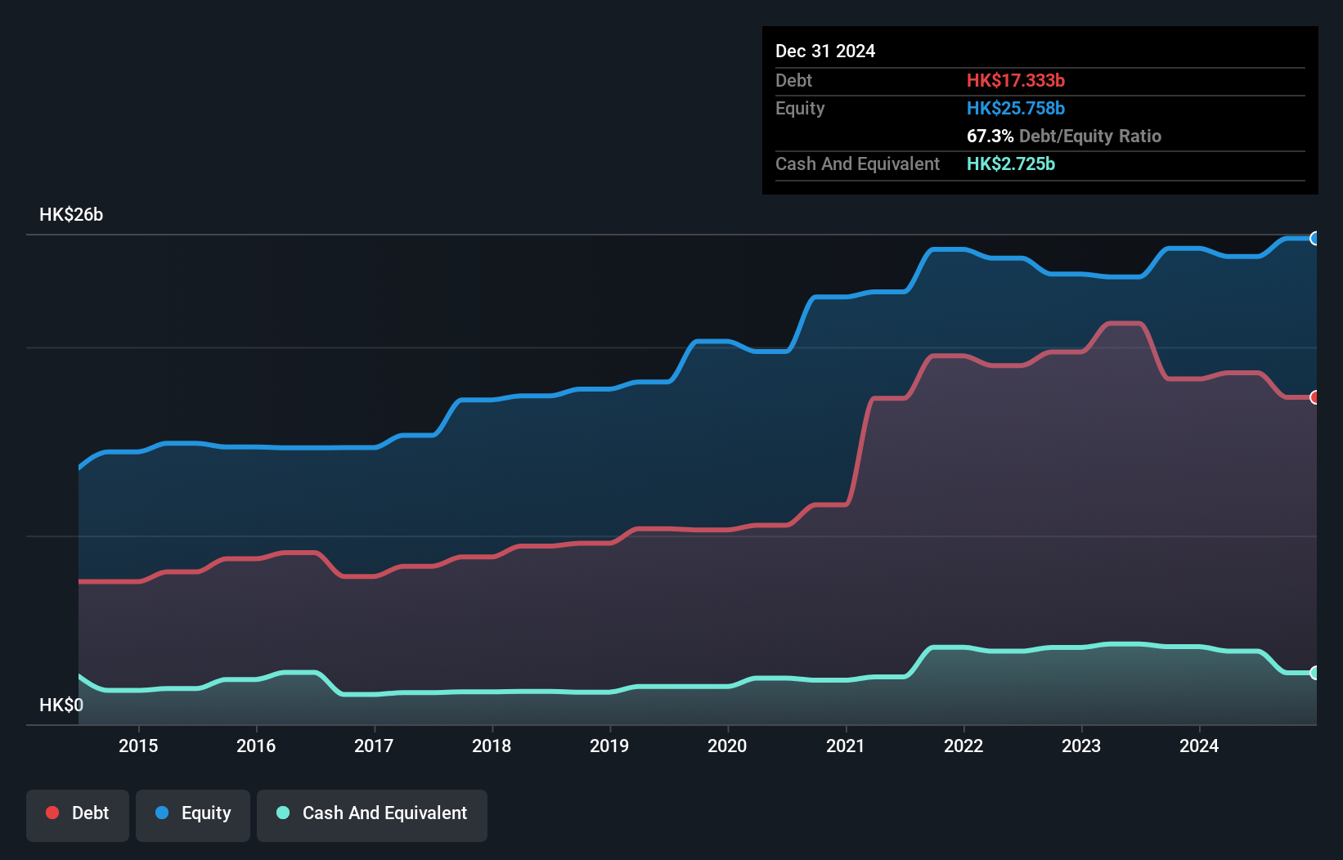Select the teal Cash endpoint marker

point(1315,673)
